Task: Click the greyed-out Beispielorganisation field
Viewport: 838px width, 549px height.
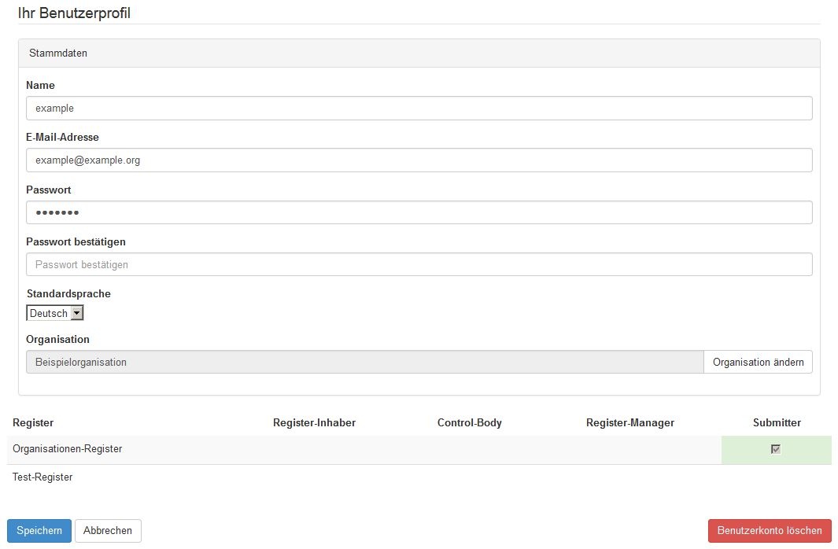Action: coord(364,363)
